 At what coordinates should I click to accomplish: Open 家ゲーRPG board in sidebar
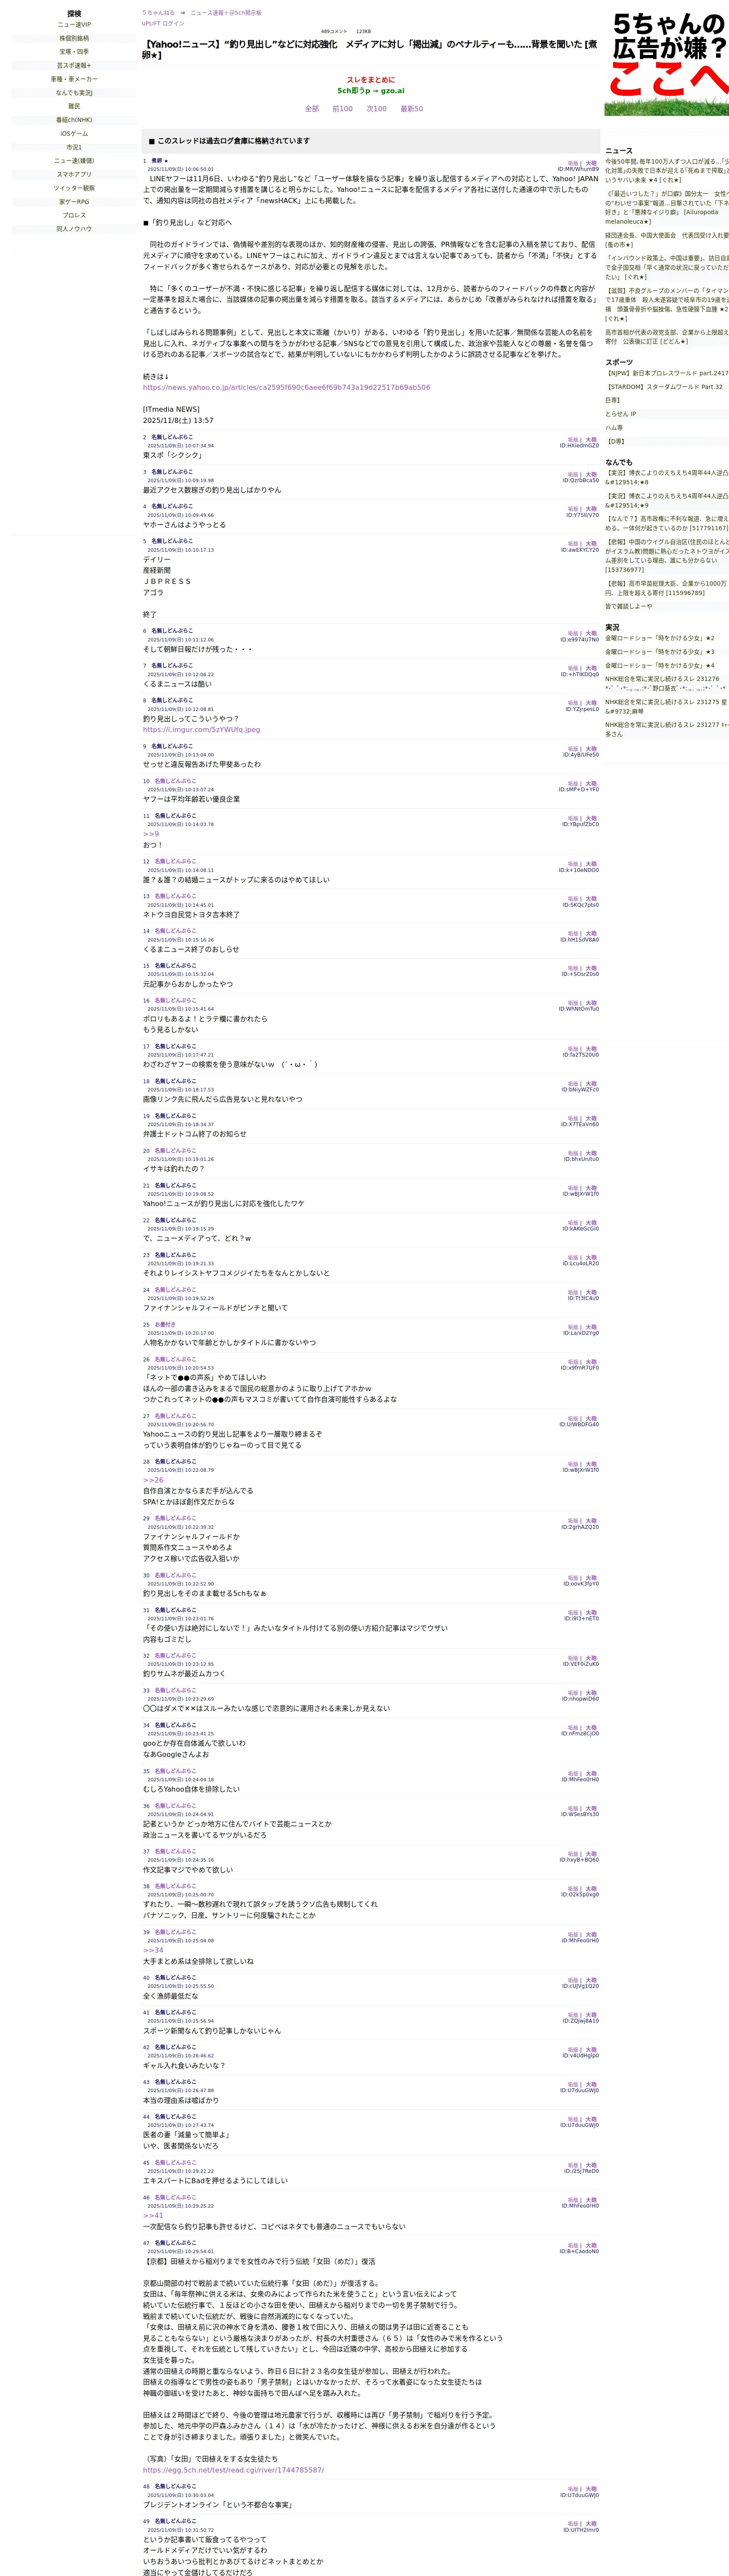pos(74,202)
